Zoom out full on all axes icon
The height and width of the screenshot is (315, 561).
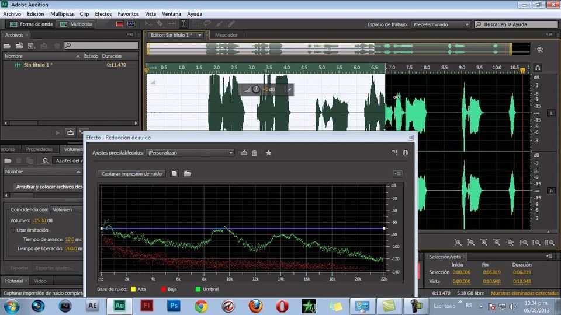click(510, 243)
